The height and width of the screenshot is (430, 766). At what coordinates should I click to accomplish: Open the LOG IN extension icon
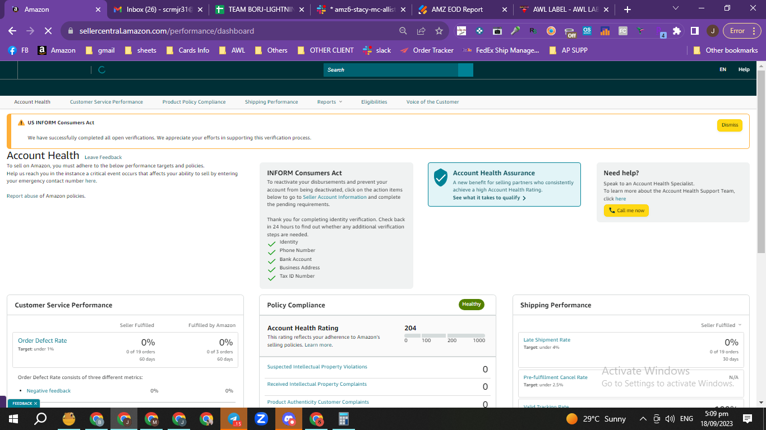(462, 31)
